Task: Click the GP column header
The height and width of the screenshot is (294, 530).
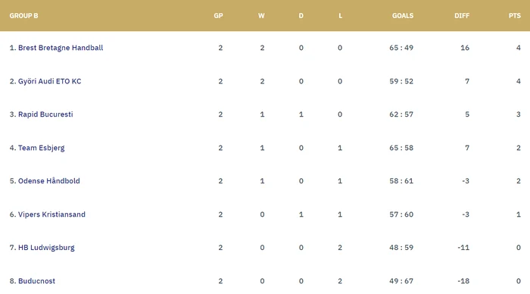Action: 218,16
